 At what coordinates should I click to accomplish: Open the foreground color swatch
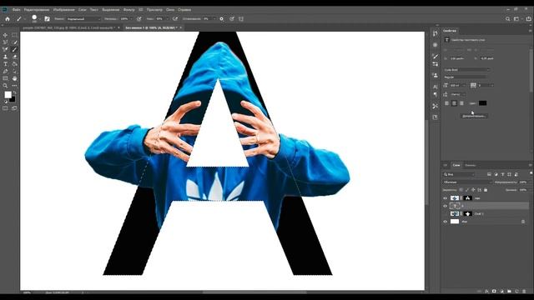(8, 95)
